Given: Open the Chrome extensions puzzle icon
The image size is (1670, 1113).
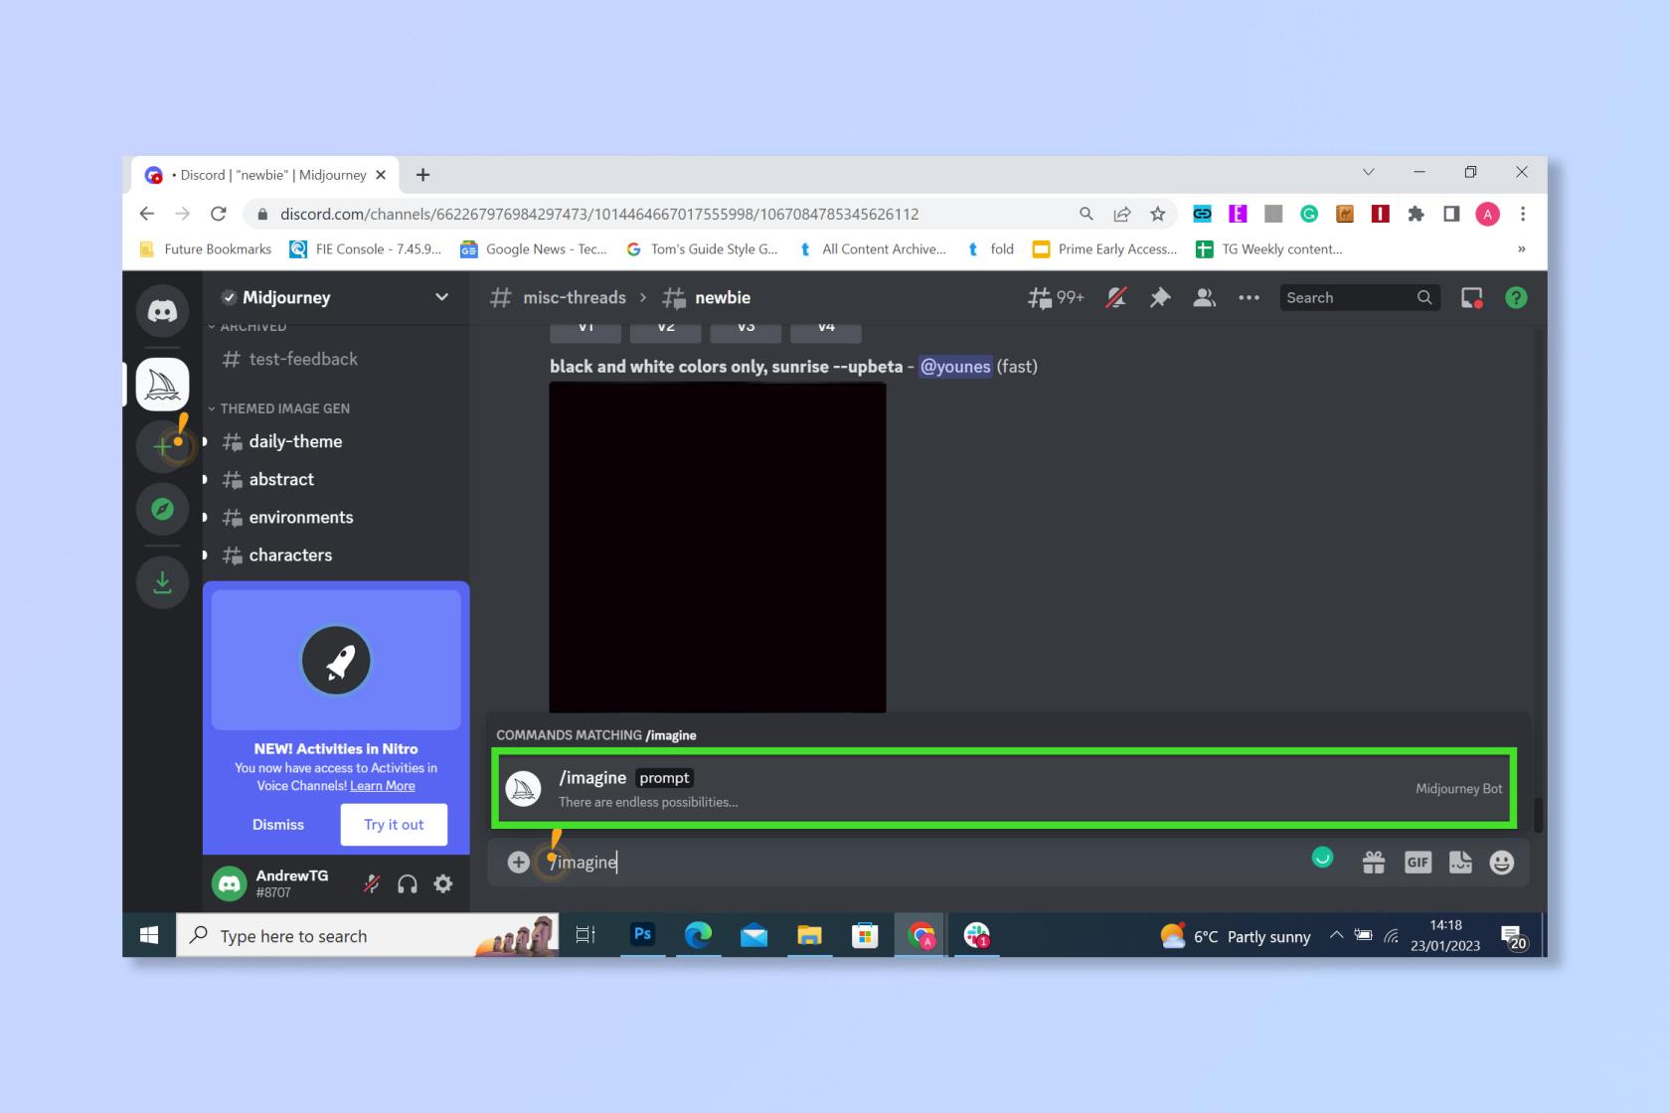Looking at the screenshot, I should tap(1417, 214).
